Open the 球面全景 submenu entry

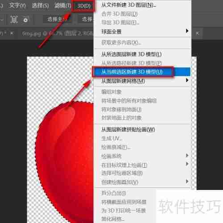click(142, 32)
